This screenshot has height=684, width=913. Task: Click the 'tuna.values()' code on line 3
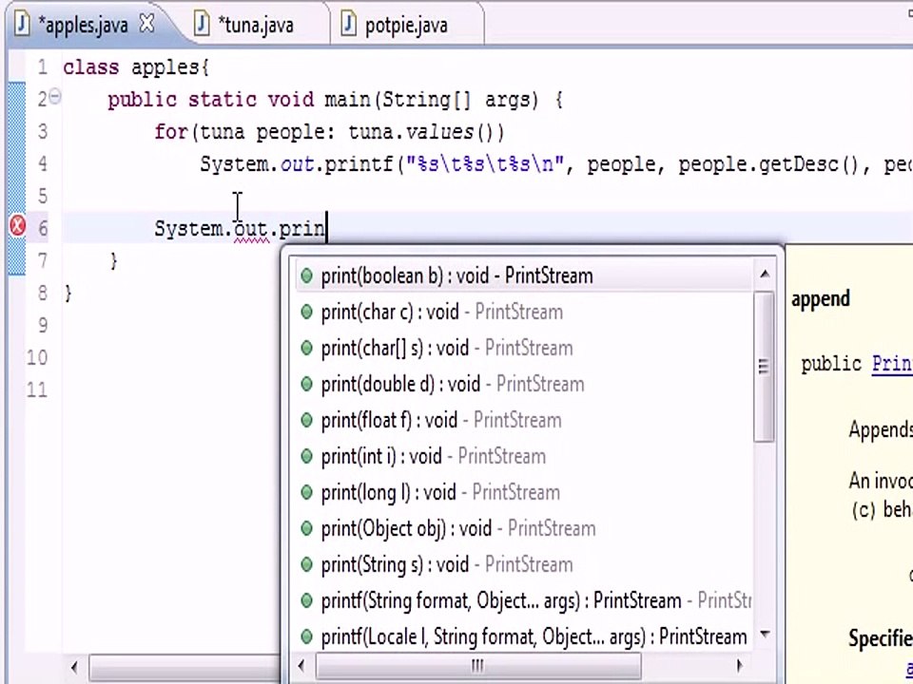426,132
